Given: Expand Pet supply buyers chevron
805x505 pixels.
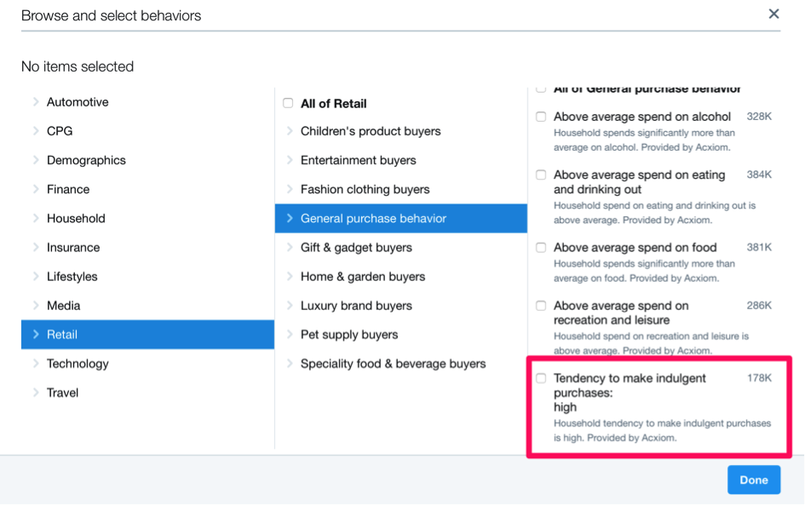Looking at the screenshot, I should pos(290,335).
